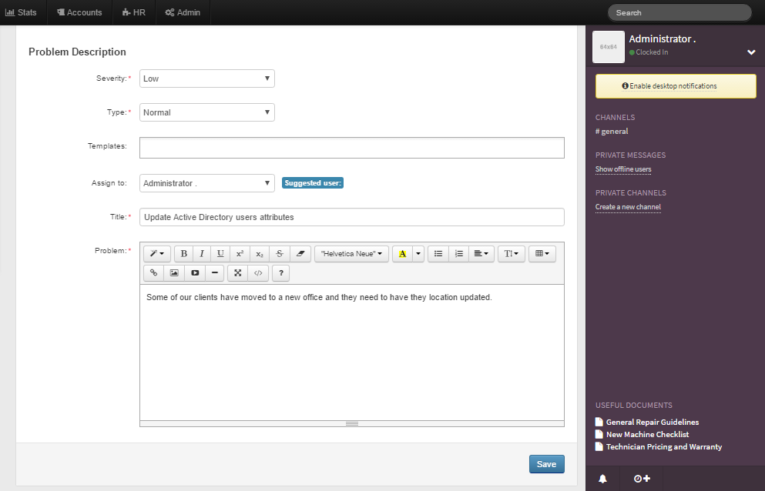Viewport: 765px width, 491px height.
Task: Insert a link using the chain icon
Action: tap(153, 272)
